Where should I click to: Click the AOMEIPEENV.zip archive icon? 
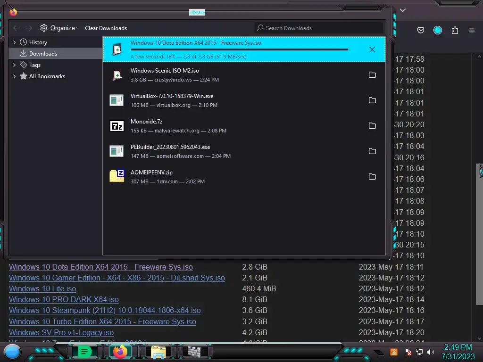[117, 176]
